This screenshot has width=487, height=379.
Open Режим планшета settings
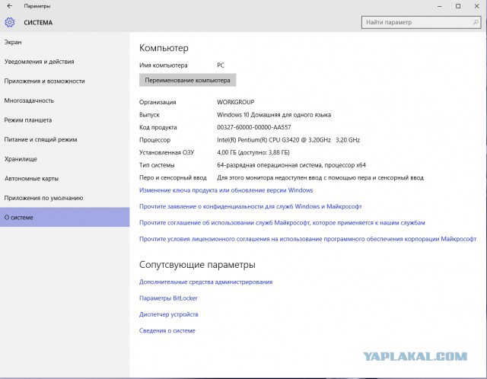point(28,120)
